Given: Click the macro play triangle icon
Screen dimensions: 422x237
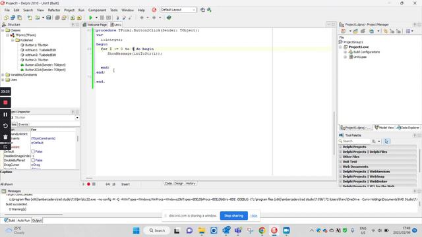Looking at the screenshot, I should (x=84, y=184).
